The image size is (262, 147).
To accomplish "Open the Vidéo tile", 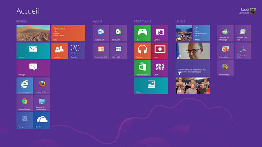I will coord(160,51).
